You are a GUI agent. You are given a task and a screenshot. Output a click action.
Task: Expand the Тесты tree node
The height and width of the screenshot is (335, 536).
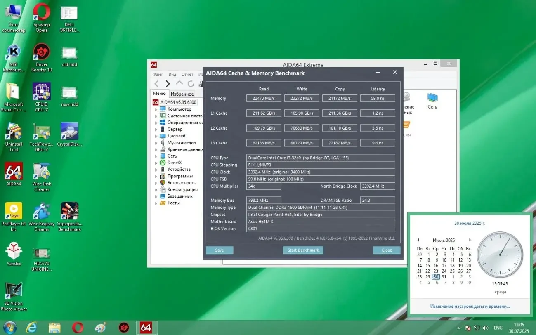[x=156, y=203]
